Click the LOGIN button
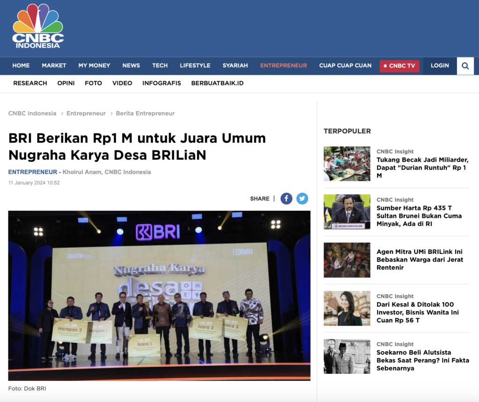This screenshot has width=479, height=402. click(x=440, y=65)
